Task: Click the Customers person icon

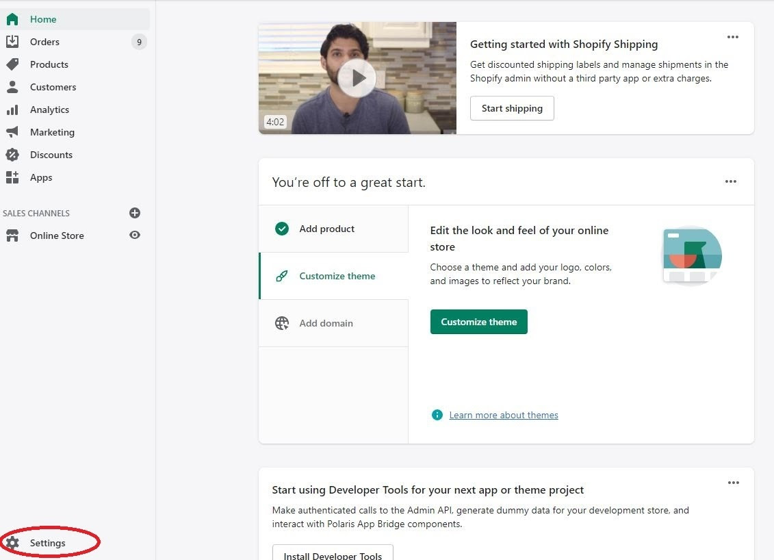Action: click(x=12, y=87)
